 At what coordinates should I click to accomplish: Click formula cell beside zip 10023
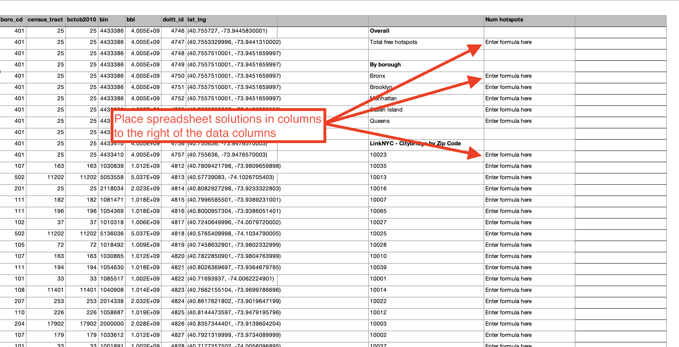coord(530,156)
